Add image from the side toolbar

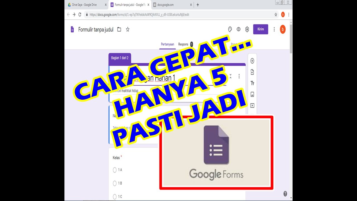pyautogui.click(x=252, y=94)
